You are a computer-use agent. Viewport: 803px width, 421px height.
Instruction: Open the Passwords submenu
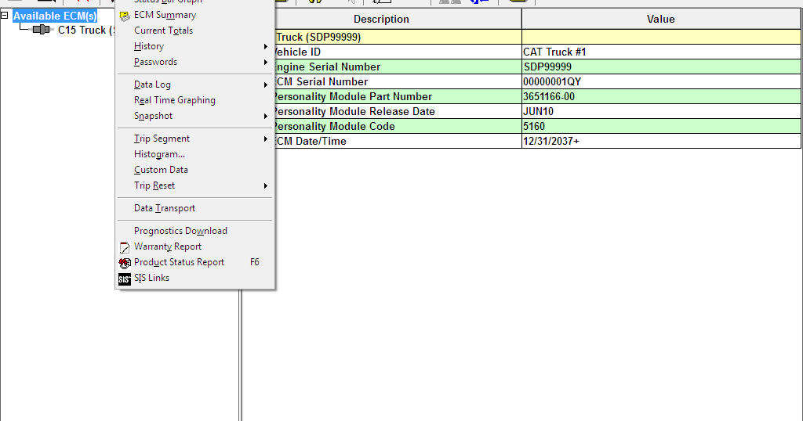click(156, 62)
